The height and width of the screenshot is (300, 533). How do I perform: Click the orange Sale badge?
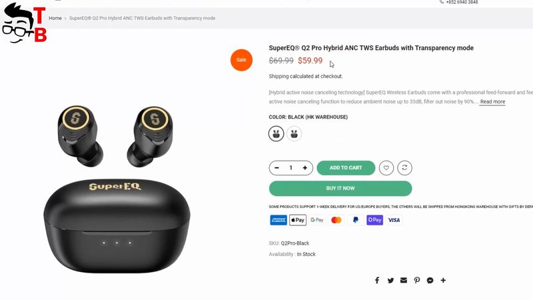pos(241,60)
